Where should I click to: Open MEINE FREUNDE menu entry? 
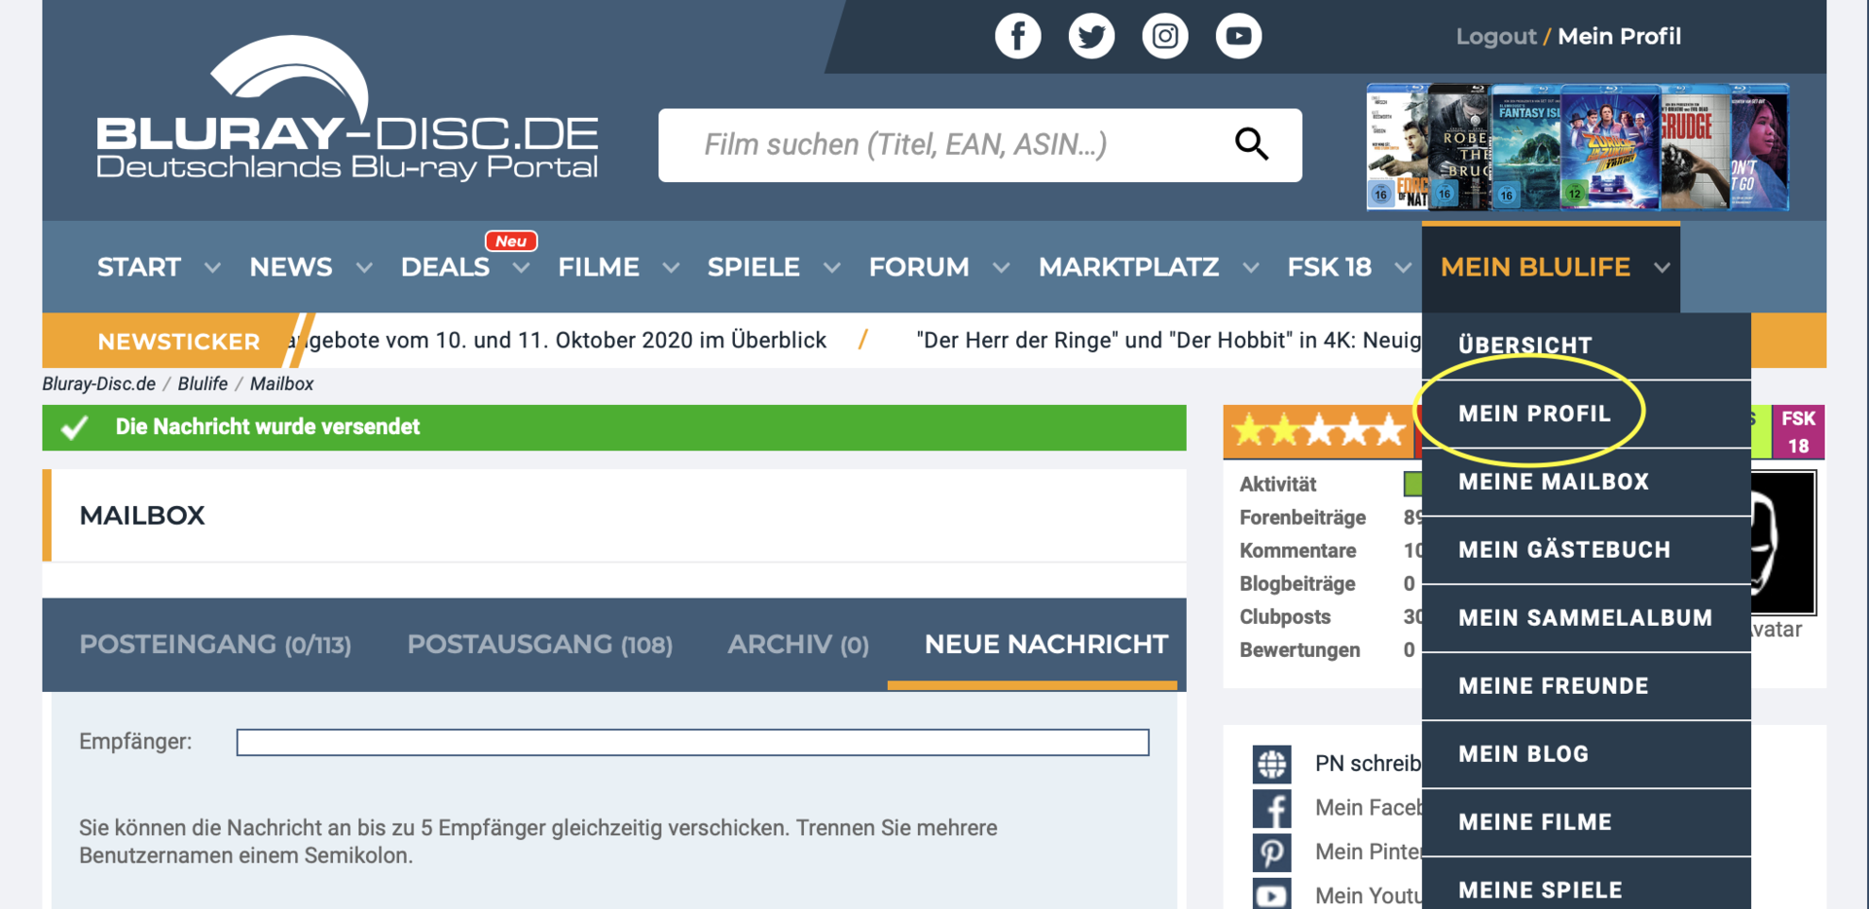[x=1586, y=686]
